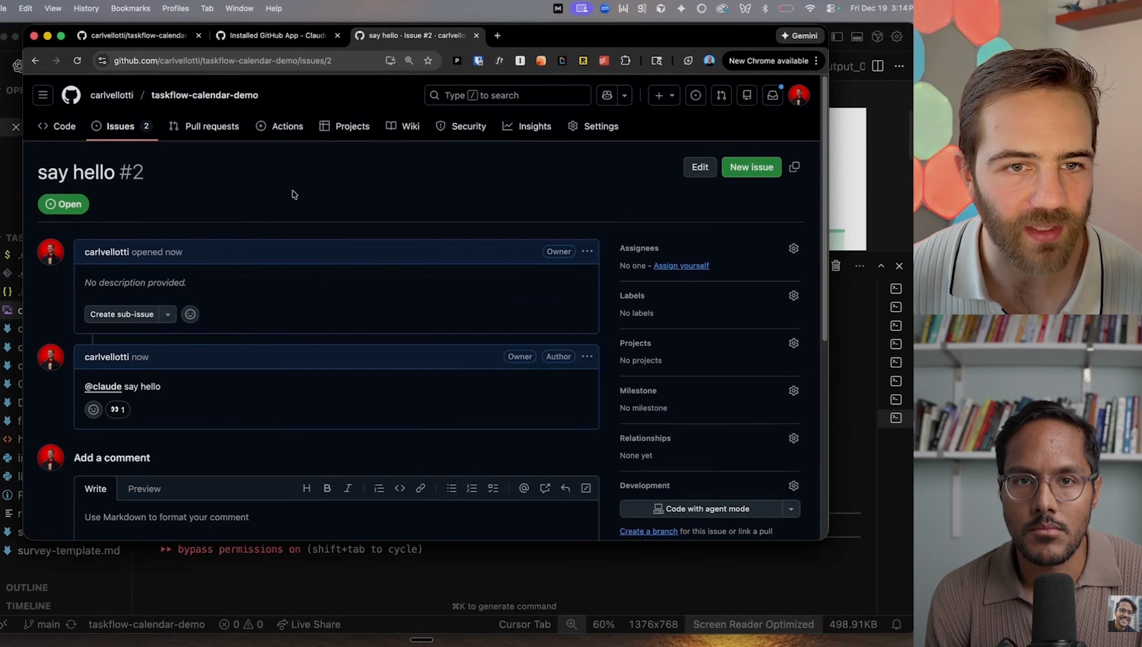Copy the issue link with the copy icon
Viewport: 1142px width, 647px height.
pos(794,167)
